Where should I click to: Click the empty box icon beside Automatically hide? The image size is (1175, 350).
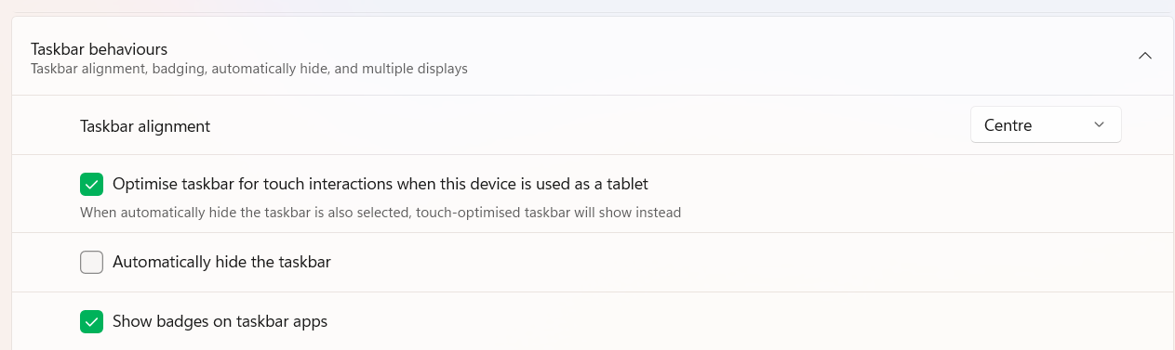coord(91,263)
